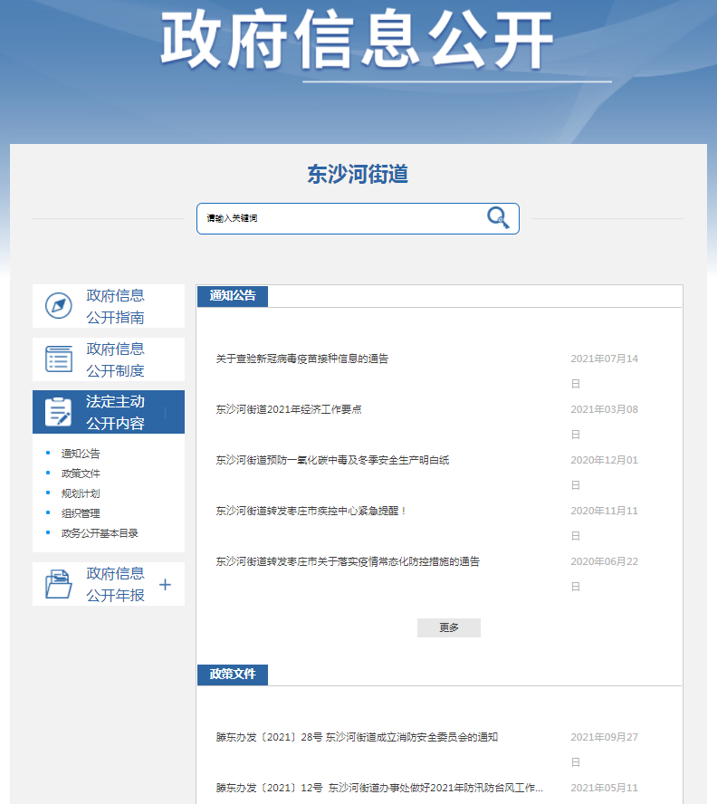
Task: Open 滕东办发〔2021〕12号 防汛防台风 document
Action: (x=379, y=788)
